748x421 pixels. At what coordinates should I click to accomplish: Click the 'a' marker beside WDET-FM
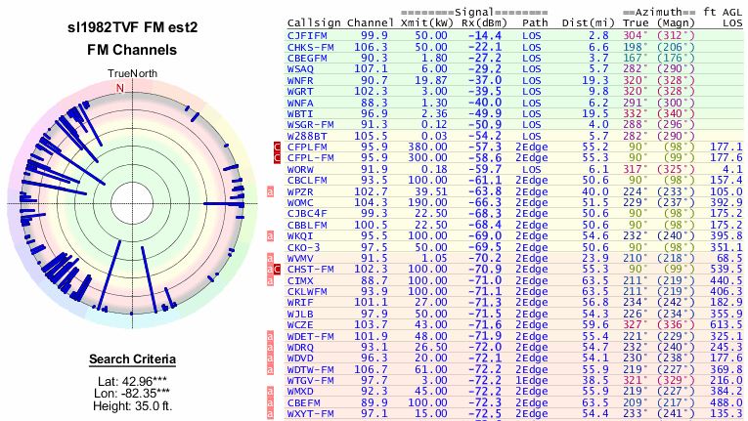coord(272,336)
